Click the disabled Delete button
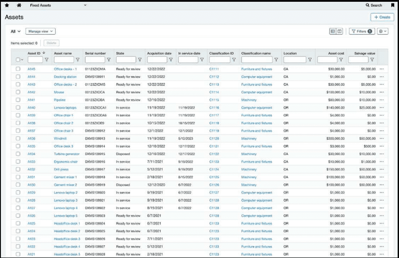This screenshot has width=399, height=258. pos(51,43)
